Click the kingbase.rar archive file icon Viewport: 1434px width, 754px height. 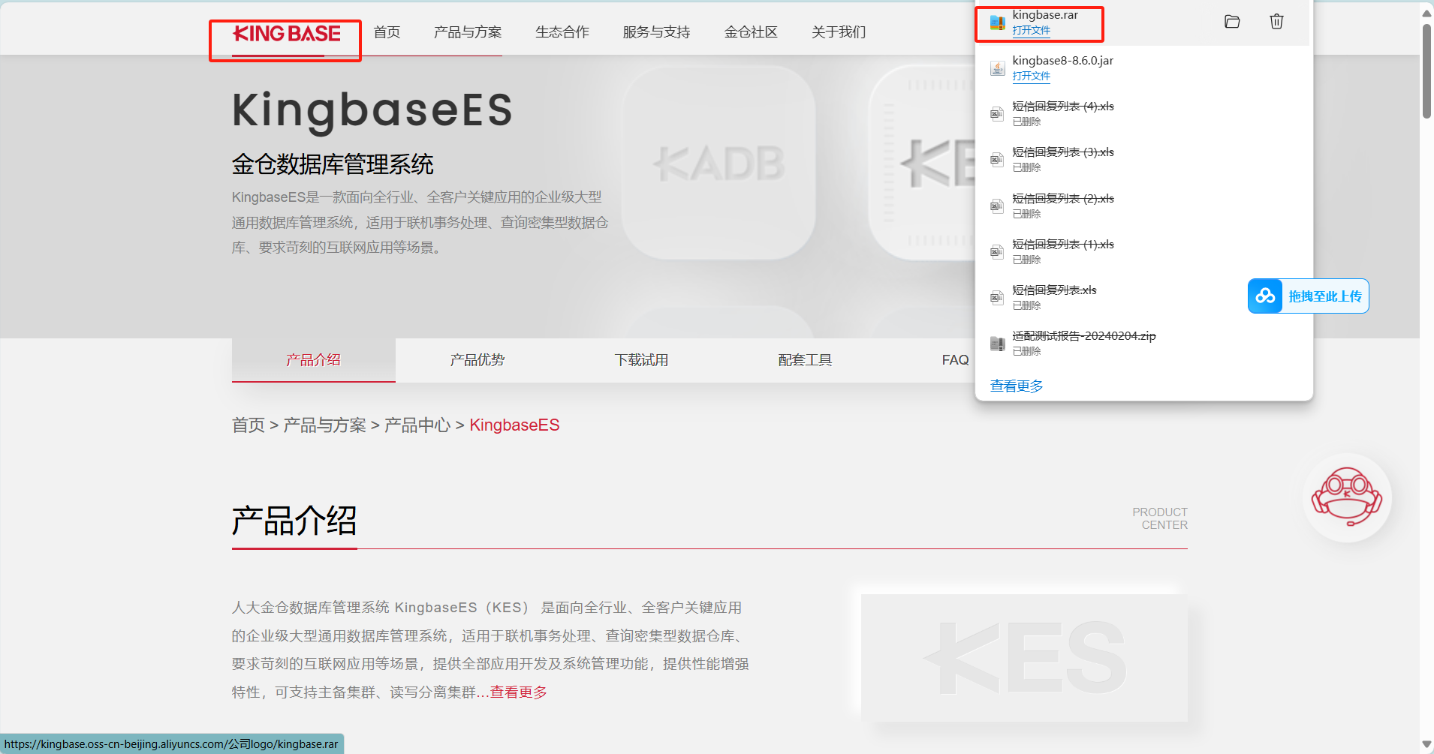(997, 23)
